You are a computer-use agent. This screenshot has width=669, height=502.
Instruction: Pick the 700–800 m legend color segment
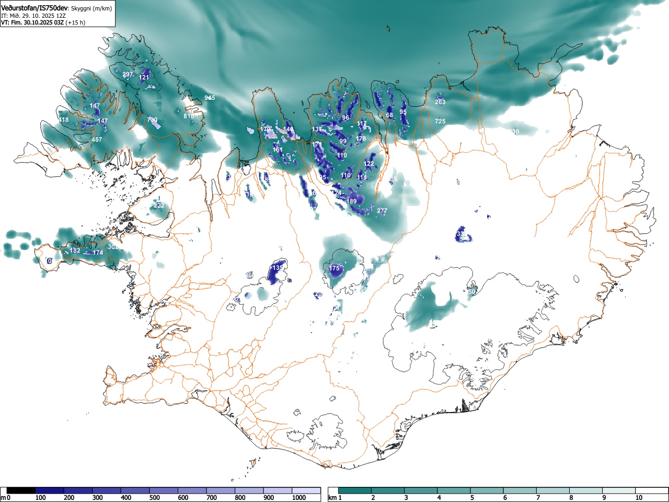[221, 490]
